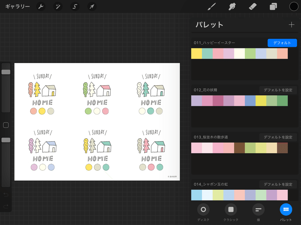The image size is (301, 225).
Task: Click palette title 011_ハッピーイースター
Action: click(214, 43)
